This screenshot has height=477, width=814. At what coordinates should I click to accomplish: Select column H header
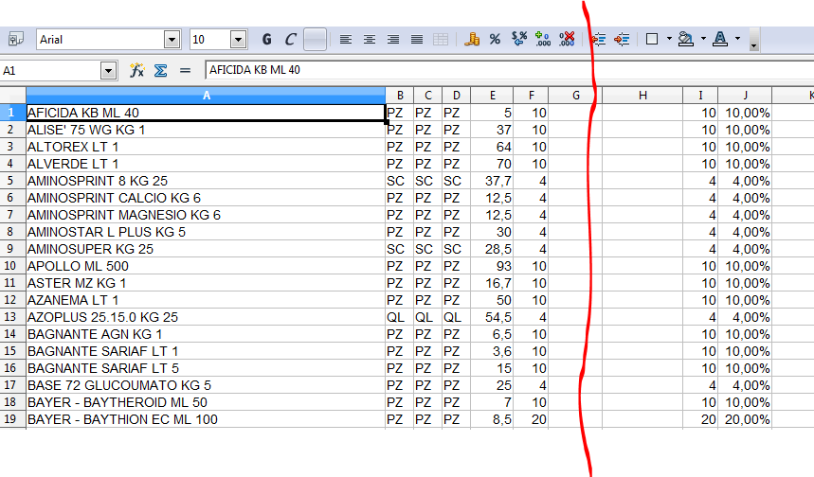(642, 96)
